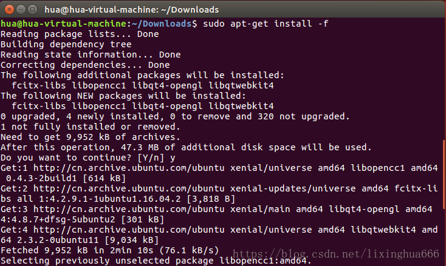The height and width of the screenshot is (266, 446).
Task: Click the prompt 'hua@hua-virtual-machine:~/Downloads$'
Action: click(x=98, y=24)
